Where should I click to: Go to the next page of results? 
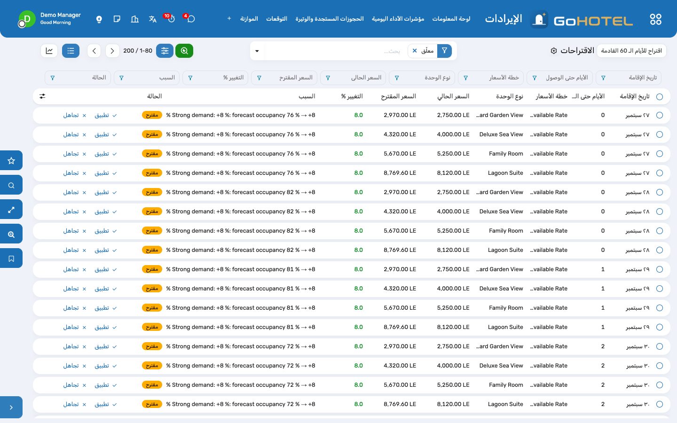[112, 51]
